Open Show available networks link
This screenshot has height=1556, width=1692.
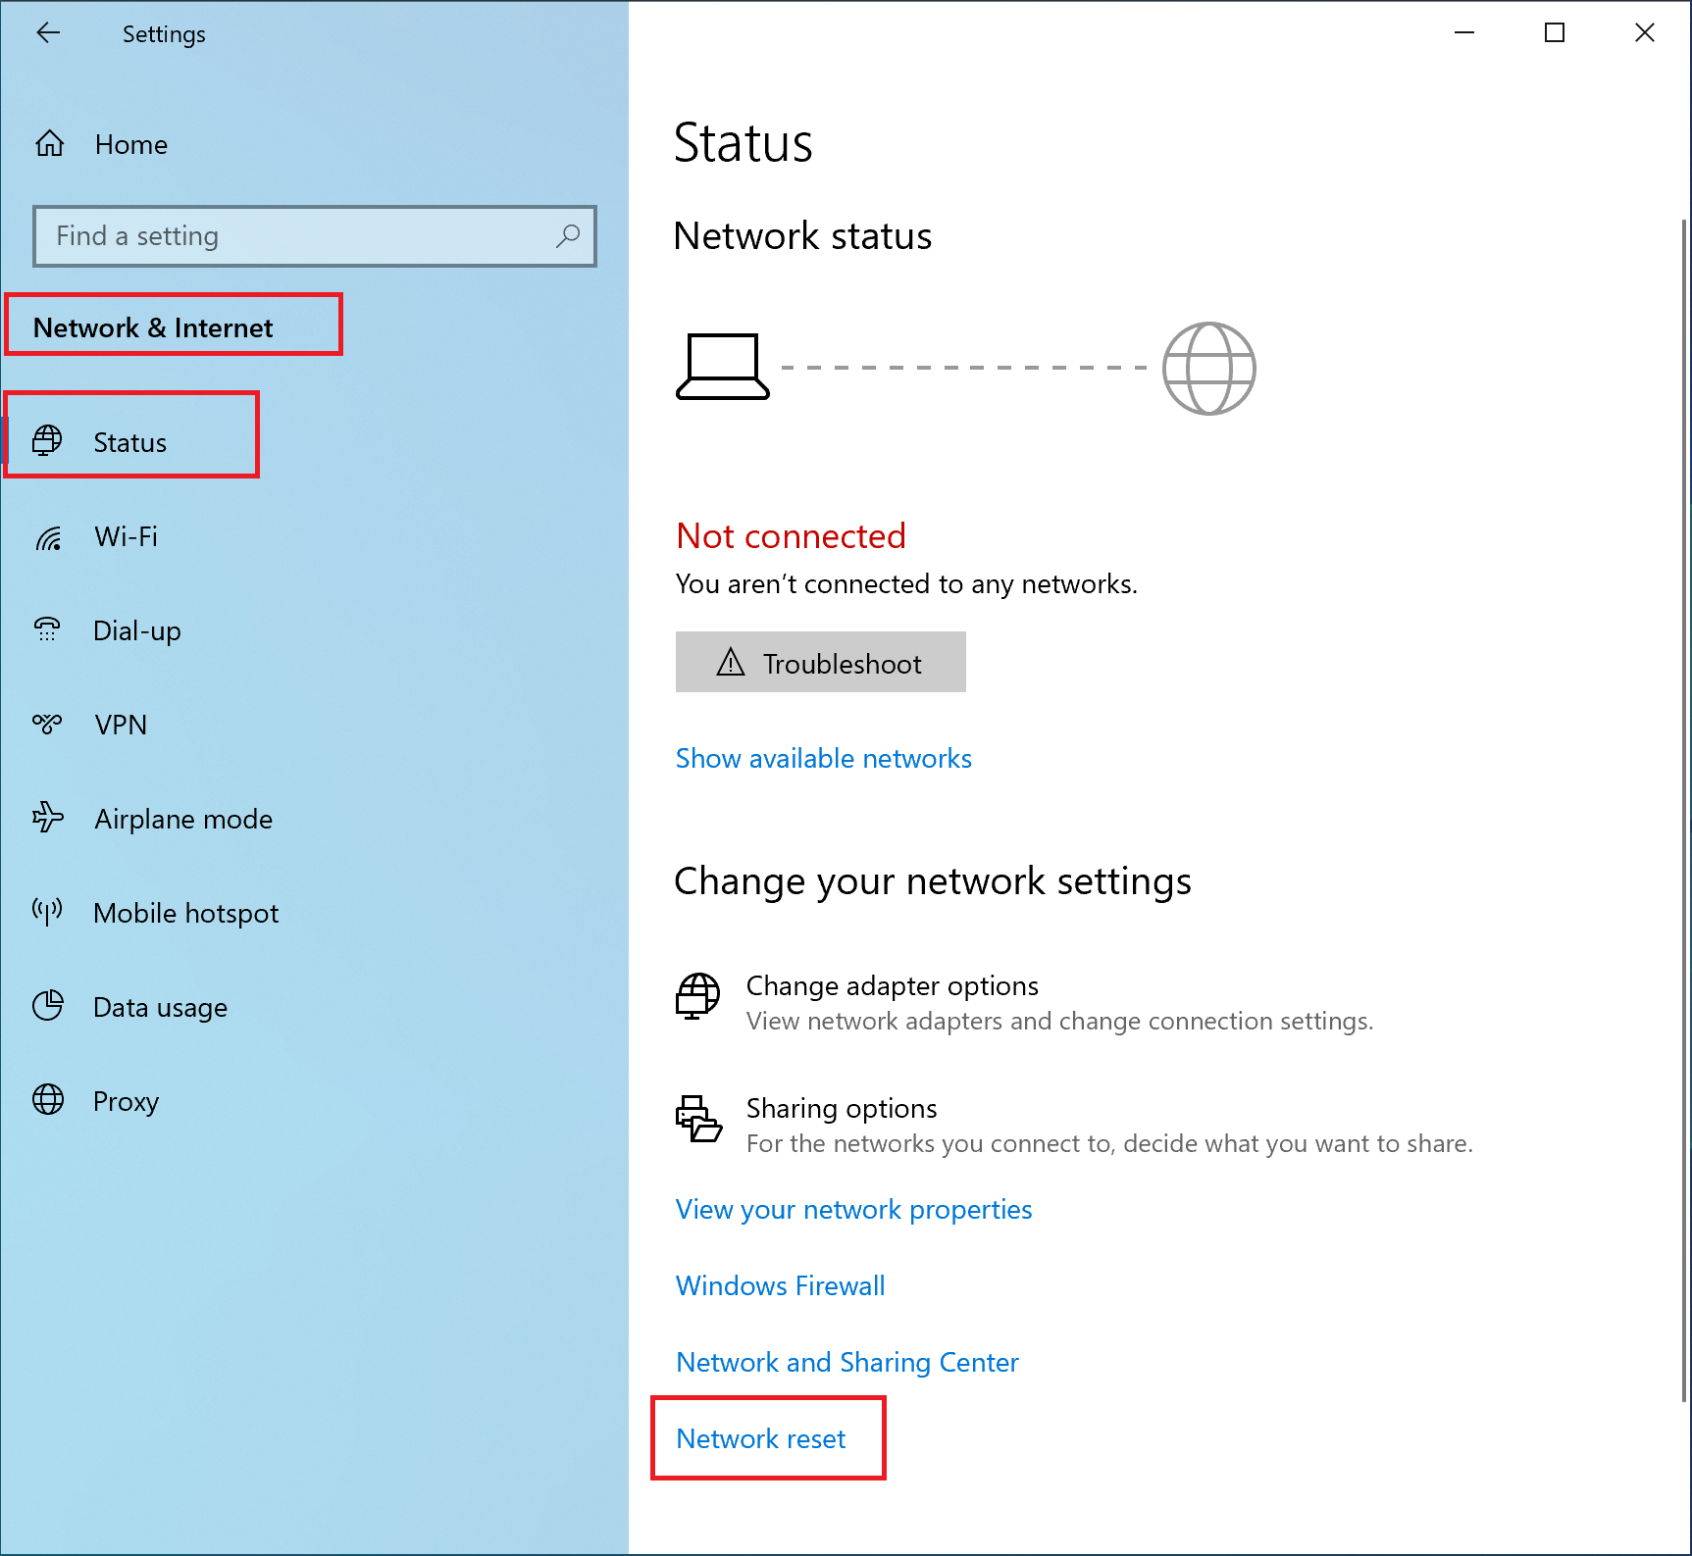(x=823, y=759)
